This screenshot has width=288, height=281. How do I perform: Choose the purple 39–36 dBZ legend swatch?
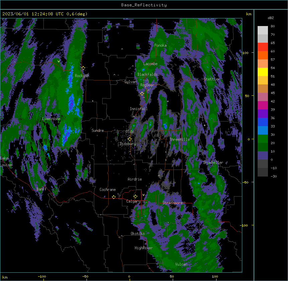(x=263, y=114)
